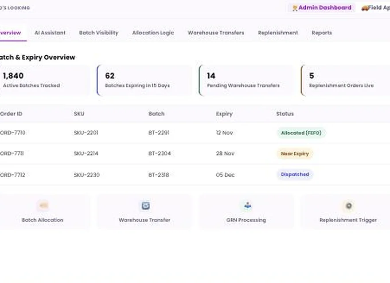Click the Replenishment Trigger icon
This screenshot has width=390, height=283.
pos(349,206)
